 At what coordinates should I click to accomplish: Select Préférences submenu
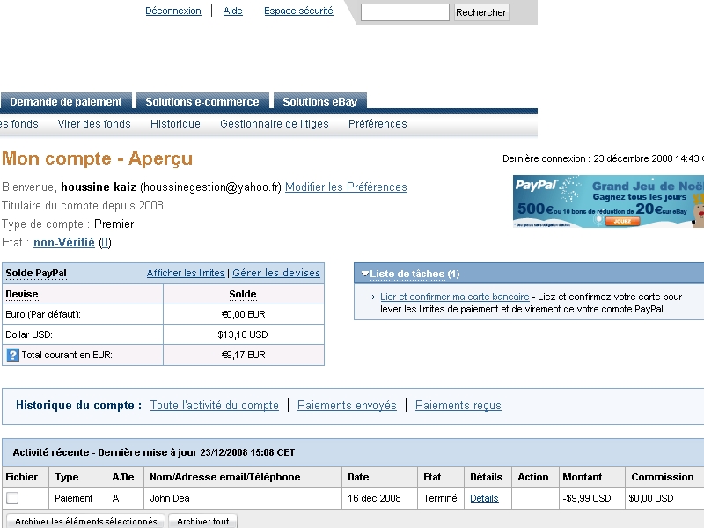[x=378, y=124]
